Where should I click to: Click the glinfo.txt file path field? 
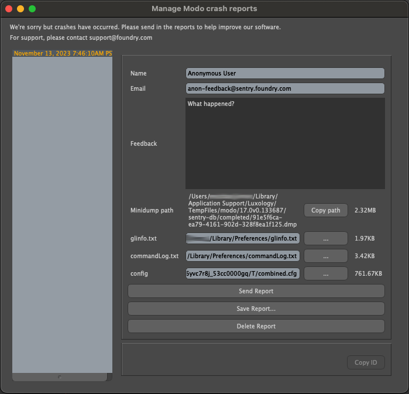click(x=243, y=238)
